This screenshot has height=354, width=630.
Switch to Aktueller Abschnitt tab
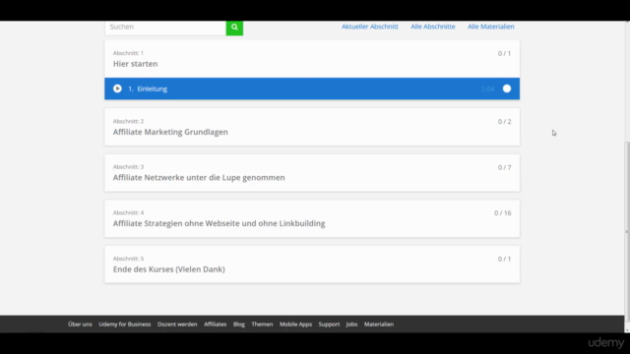point(370,27)
